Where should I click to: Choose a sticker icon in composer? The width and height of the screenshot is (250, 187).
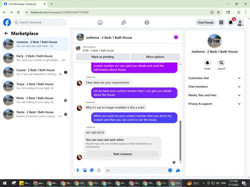click(92, 170)
